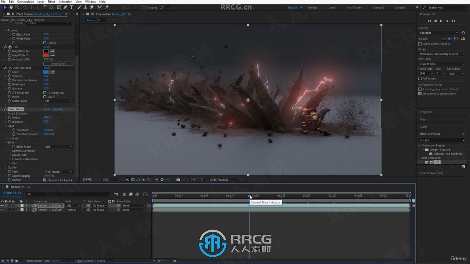The image size is (470, 264).
Task: Open the Matte Alpha dropdown
Action: [x=58, y=101]
